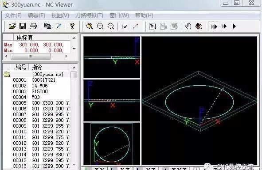Click the printer icon in toolbar

pyautogui.click(x=33, y=26)
